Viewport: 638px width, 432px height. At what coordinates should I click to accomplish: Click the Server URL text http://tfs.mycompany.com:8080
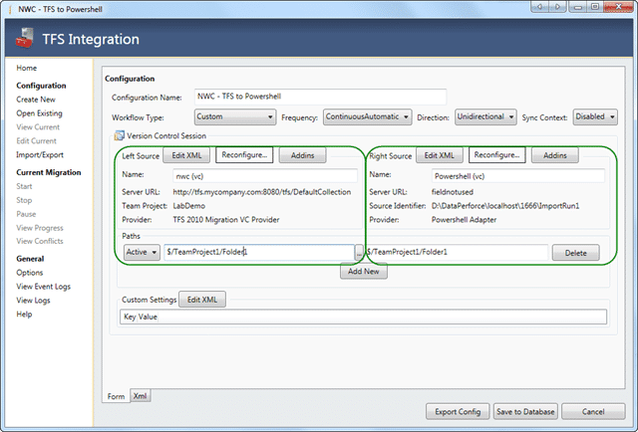coord(261,192)
